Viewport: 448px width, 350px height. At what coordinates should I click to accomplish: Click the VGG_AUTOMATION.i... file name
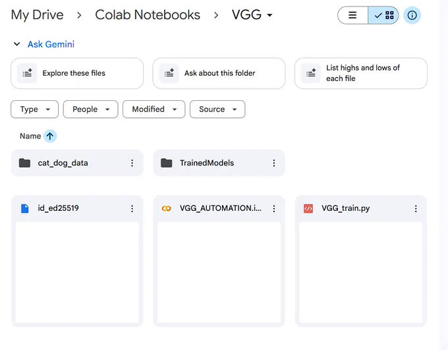pos(220,208)
